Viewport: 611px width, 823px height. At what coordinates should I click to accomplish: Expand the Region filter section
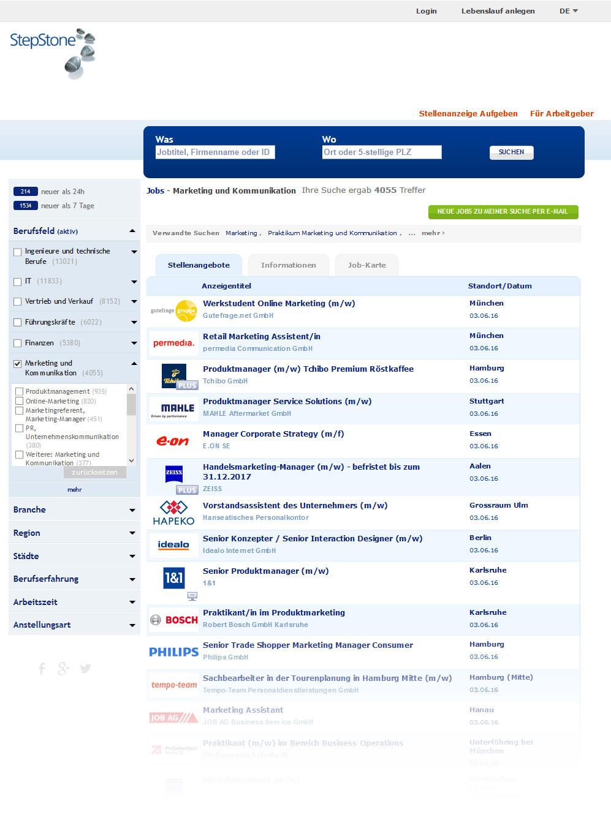tap(132, 533)
